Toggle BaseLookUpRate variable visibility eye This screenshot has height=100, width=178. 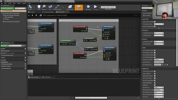[x=25, y=64]
